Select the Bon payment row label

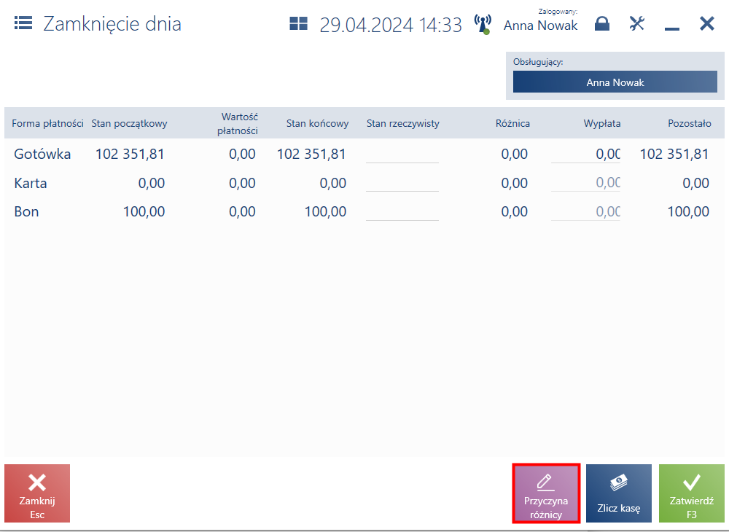26,212
